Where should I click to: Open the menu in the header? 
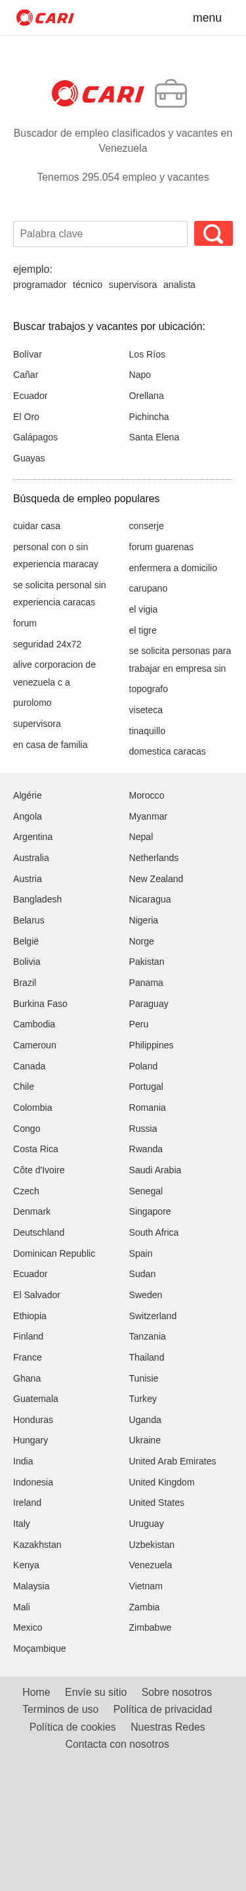(207, 18)
